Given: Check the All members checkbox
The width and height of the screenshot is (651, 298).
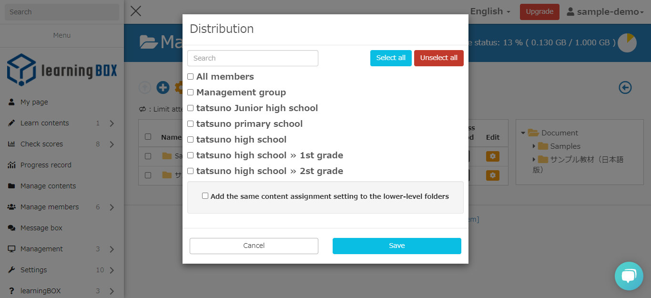Looking at the screenshot, I should 191,77.
